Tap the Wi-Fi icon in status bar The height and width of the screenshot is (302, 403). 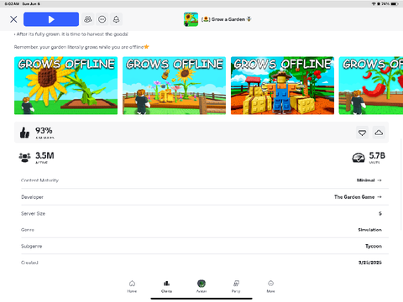(x=374, y=4)
